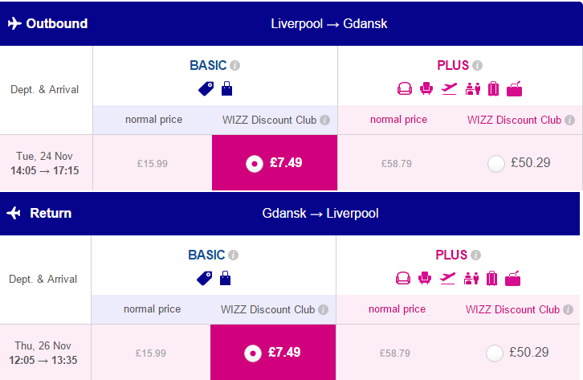Click the priority boarding people icon under return PLUS
This screenshot has height=380, width=583.
pos(471,278)
